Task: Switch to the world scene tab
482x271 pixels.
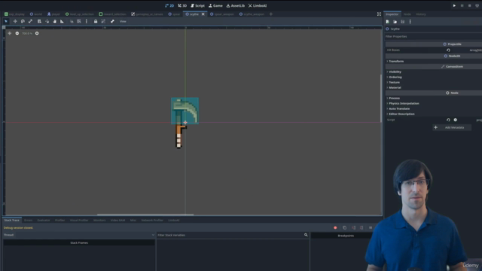Action: [36, 14]
